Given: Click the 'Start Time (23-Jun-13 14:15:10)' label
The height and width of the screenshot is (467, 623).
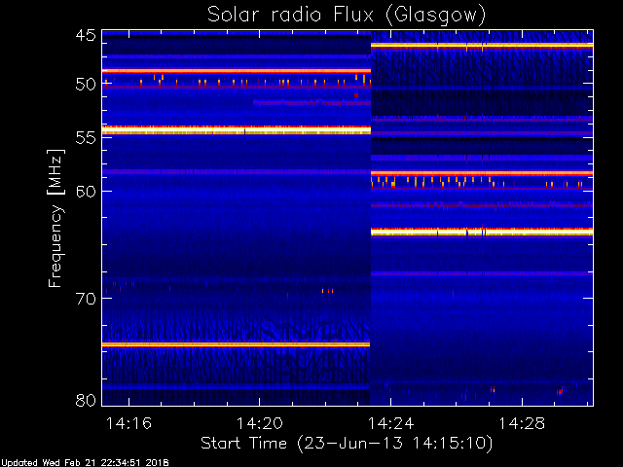Looking at the screenshot, I should [x=347, y=444].
